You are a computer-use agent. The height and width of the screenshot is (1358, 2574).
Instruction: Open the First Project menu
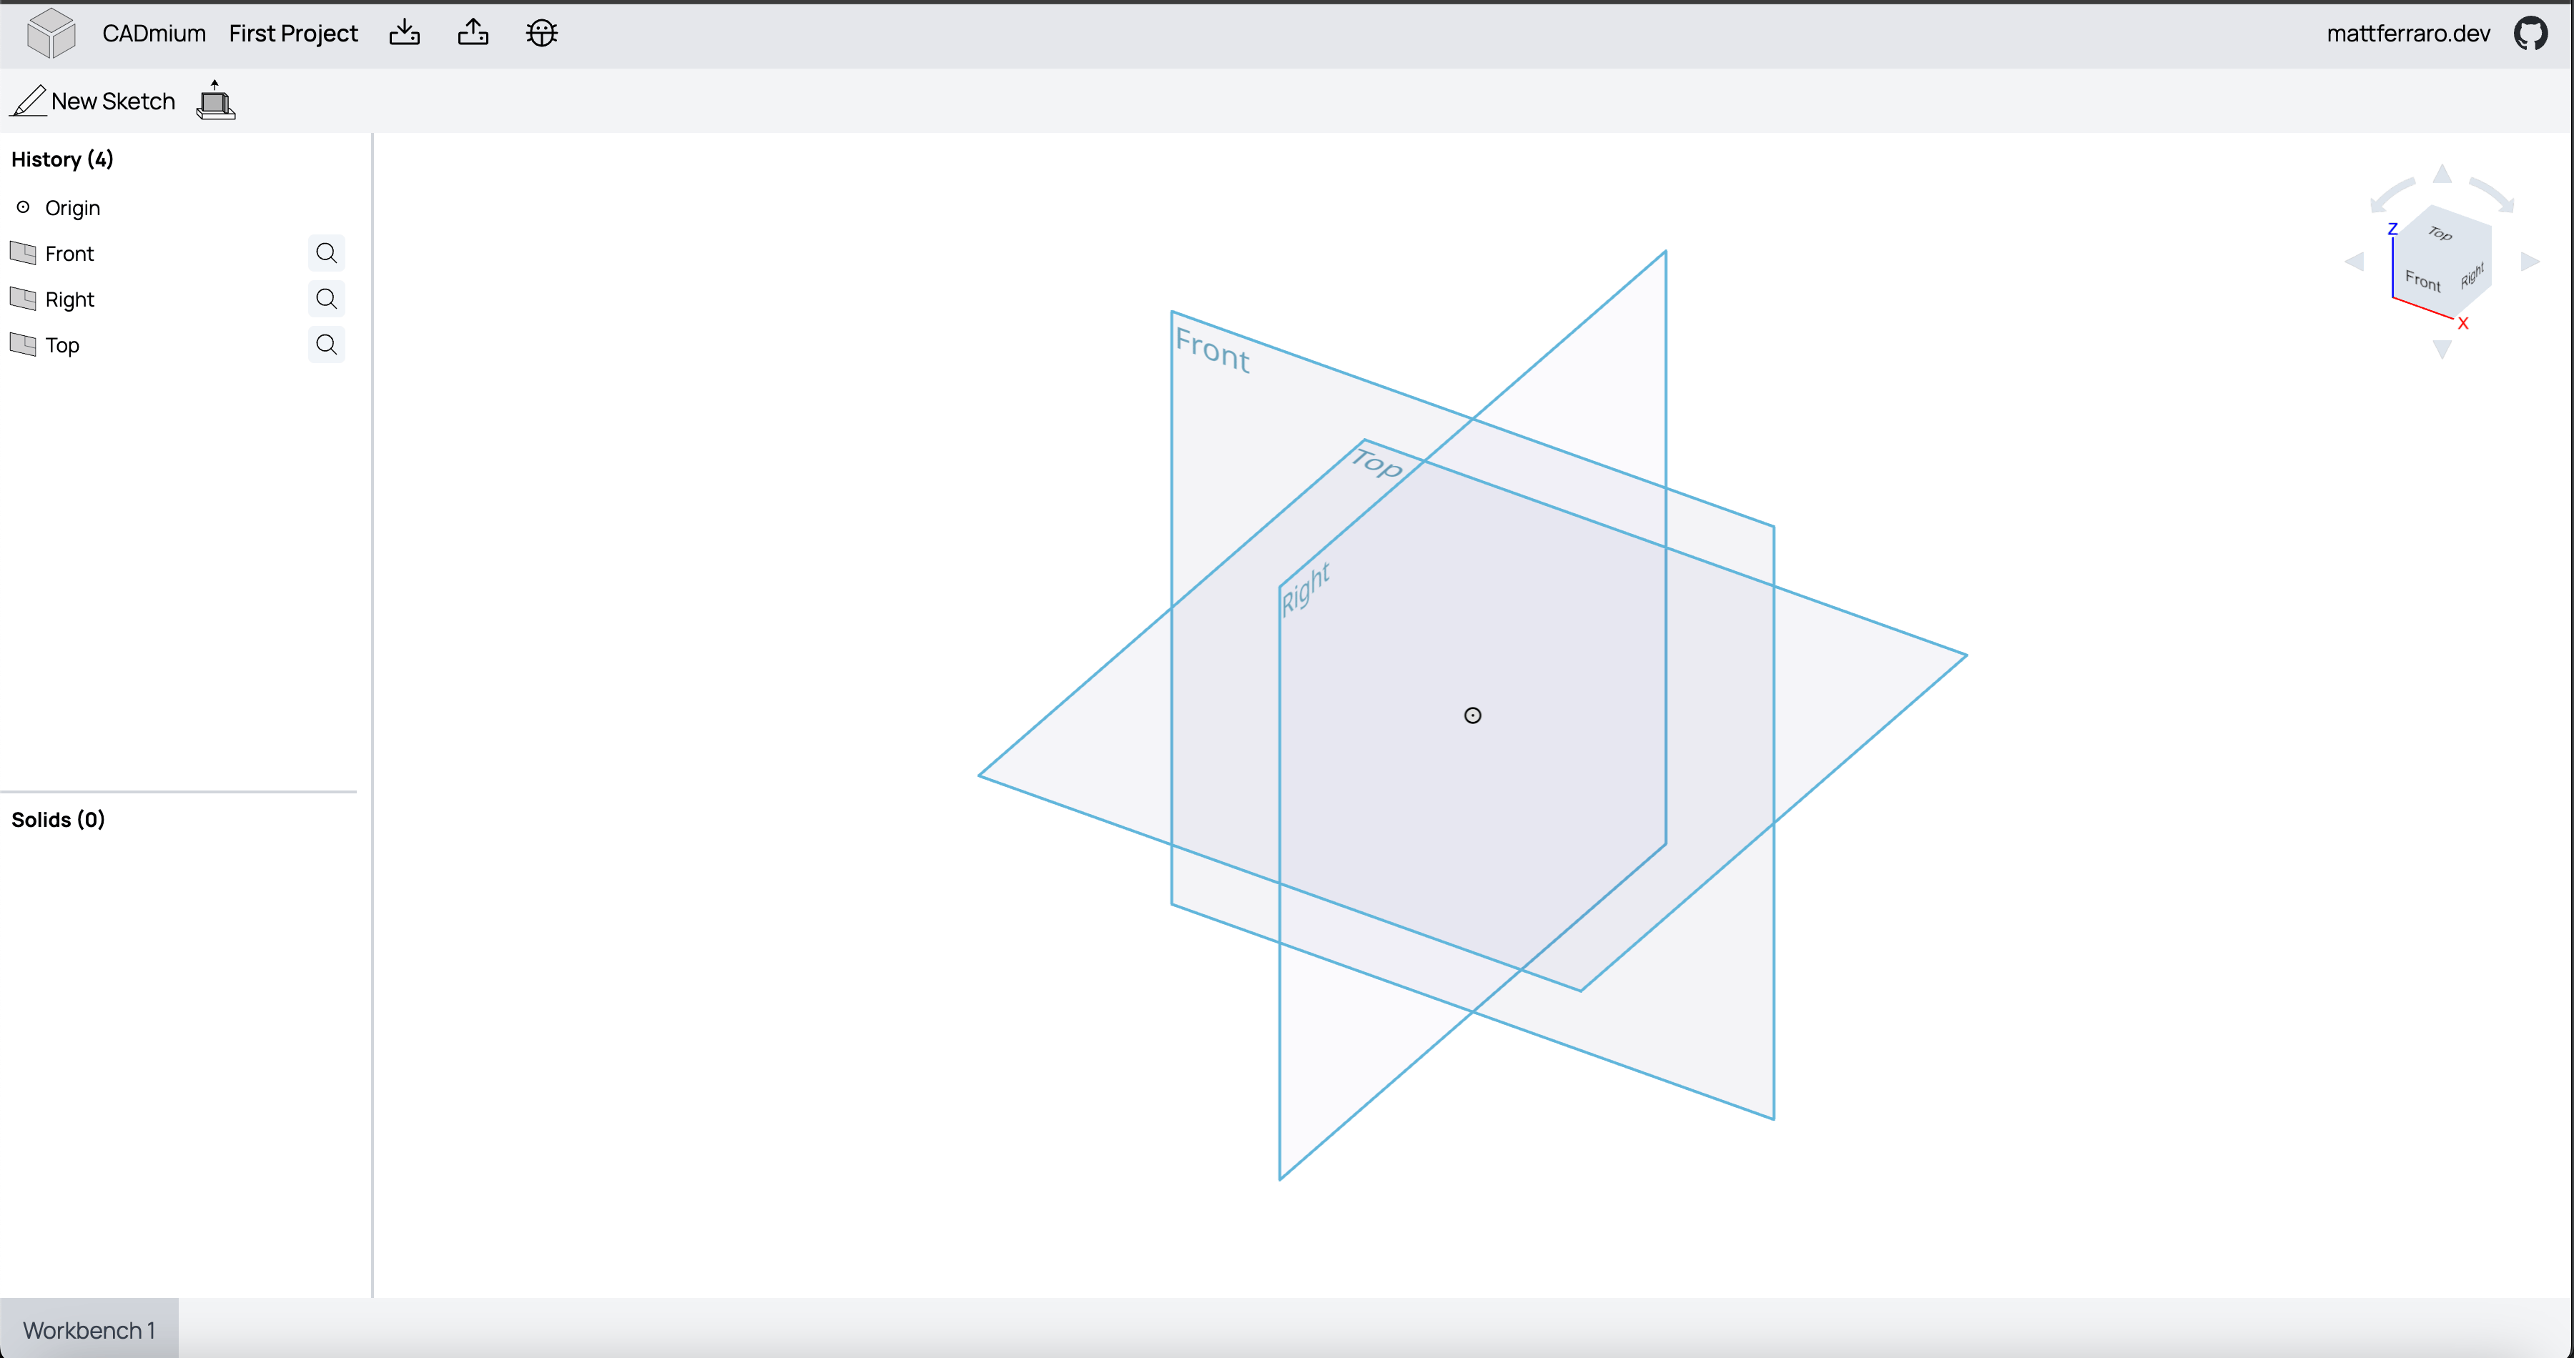pyautogui.click(x=293, y=32)
